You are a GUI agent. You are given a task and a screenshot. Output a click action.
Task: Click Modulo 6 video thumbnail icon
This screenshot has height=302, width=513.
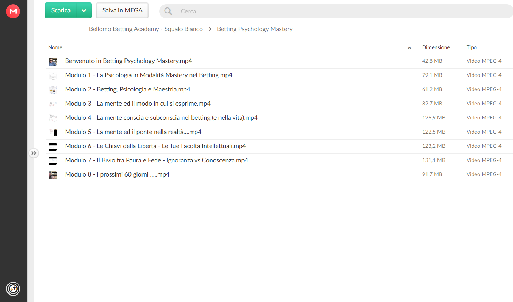pos(53,147)
